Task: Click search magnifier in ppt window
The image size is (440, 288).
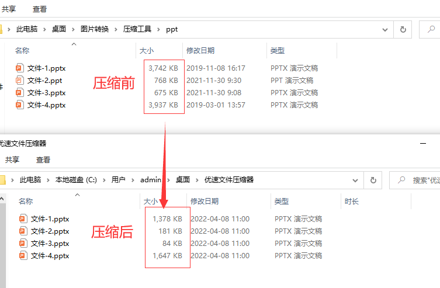Action: 431,29
